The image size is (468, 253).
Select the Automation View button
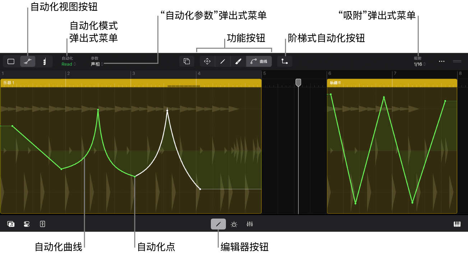28,61
